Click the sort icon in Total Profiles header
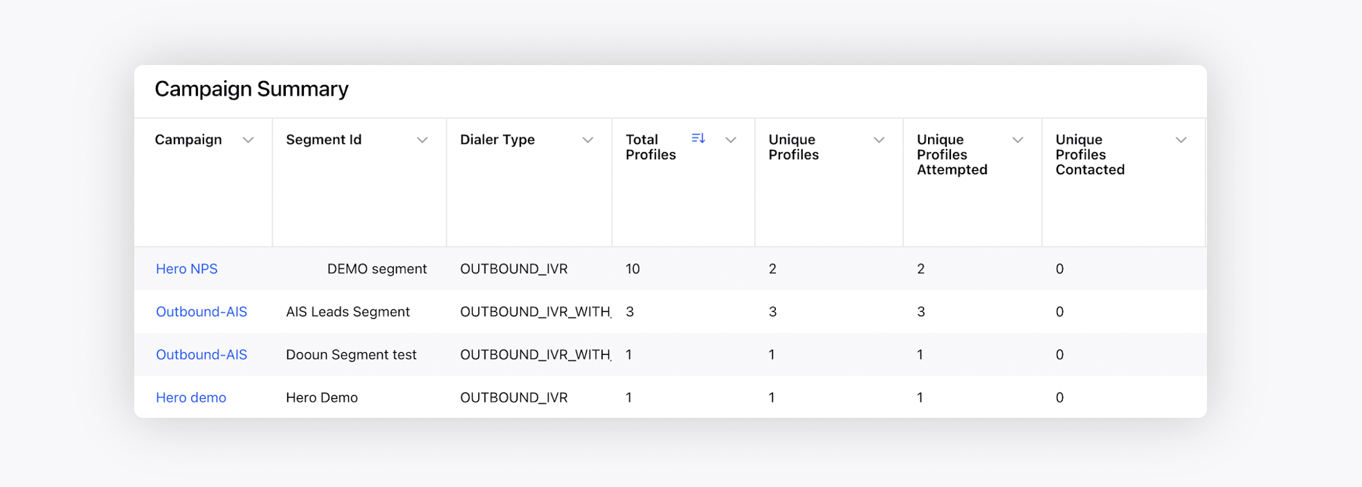 point(698,139)
